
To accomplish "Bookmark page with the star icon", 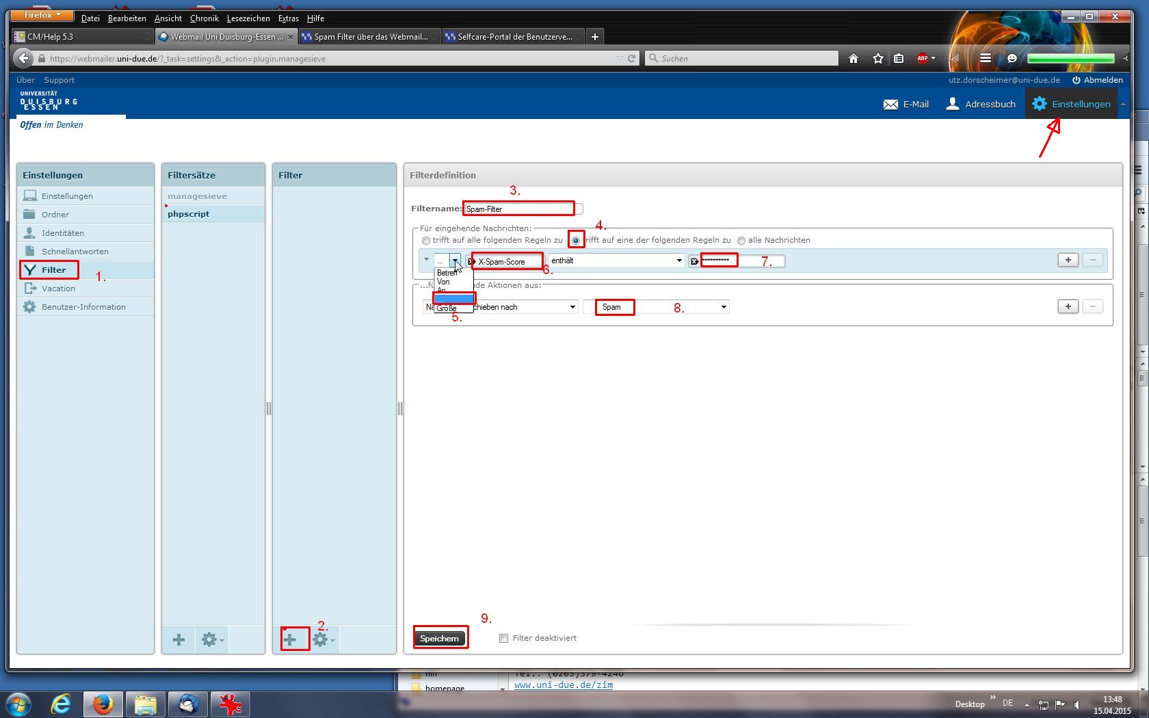I will point(878,59).
